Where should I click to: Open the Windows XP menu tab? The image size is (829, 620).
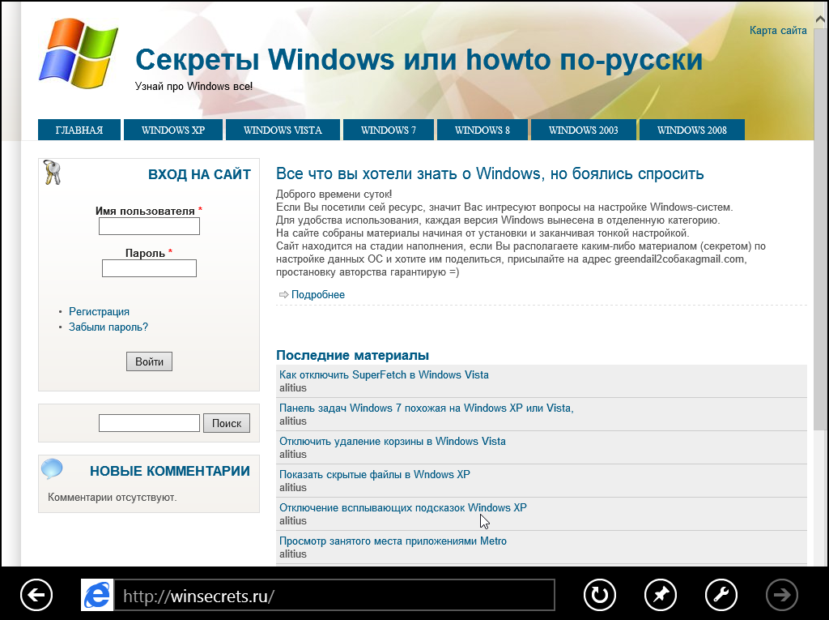coord(173,130)
